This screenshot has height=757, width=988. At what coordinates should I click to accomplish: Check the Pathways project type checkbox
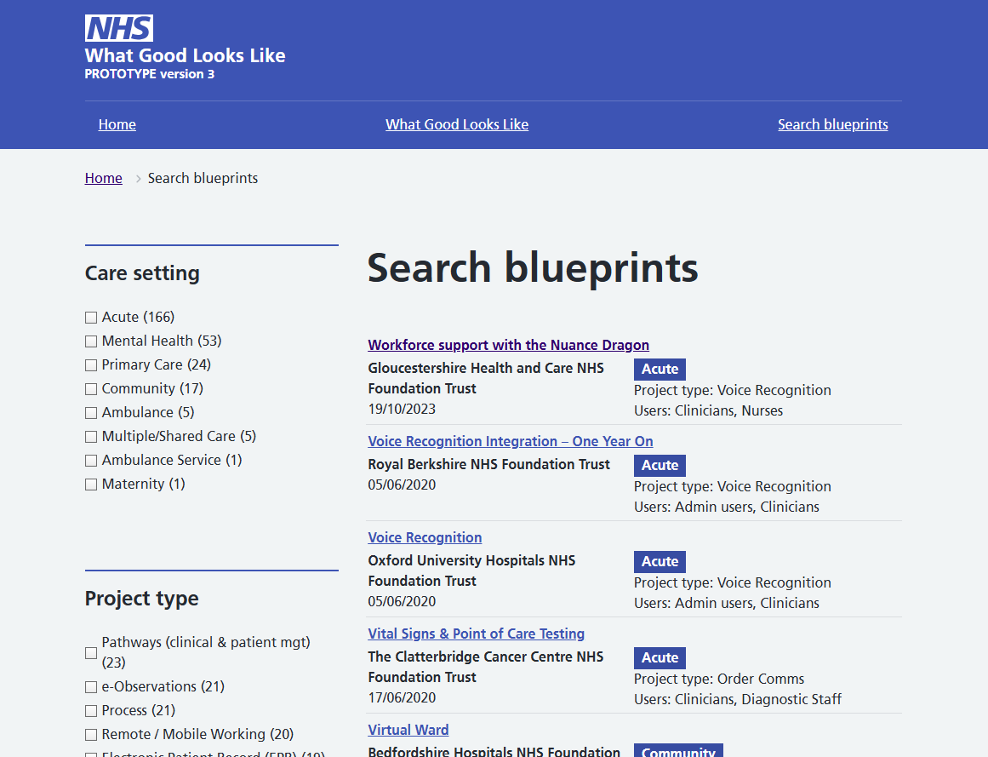91,652
